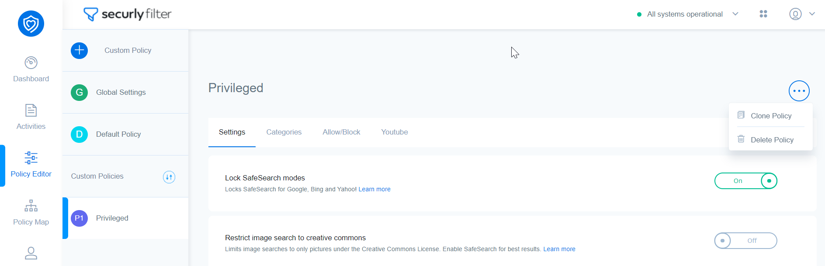Image resolution: width=825 pixels, height=266 pixels.
Task: Expand the account menu chevron
Action: point(812,14)
